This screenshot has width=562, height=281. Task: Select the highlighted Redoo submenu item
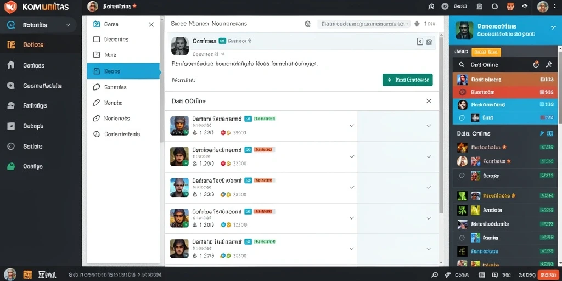point(124,71)
